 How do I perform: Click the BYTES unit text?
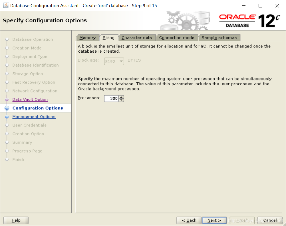click(x=134, y=60)
